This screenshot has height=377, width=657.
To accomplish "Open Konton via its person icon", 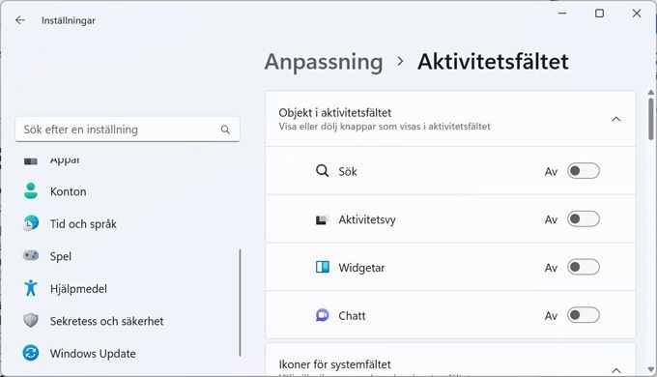I will [31, 191].
